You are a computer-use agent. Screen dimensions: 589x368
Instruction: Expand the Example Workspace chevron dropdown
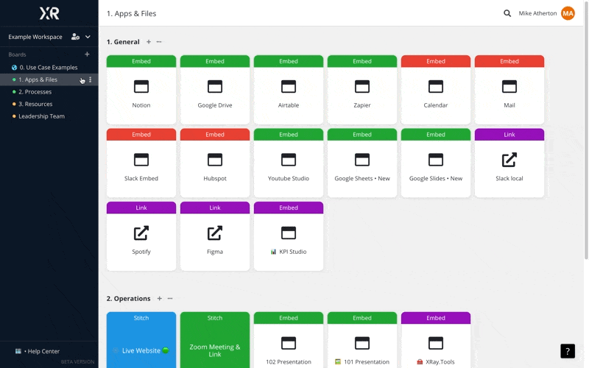pyautogui.click(x=88, y=37)
